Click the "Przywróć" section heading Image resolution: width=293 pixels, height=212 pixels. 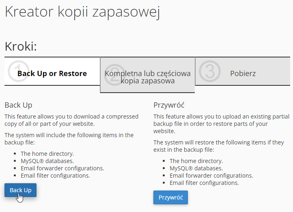(x=169, y=105)
